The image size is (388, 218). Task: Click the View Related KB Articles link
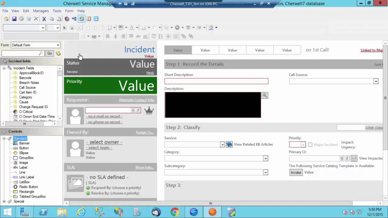pyautogui.click(x=253, y=144)
